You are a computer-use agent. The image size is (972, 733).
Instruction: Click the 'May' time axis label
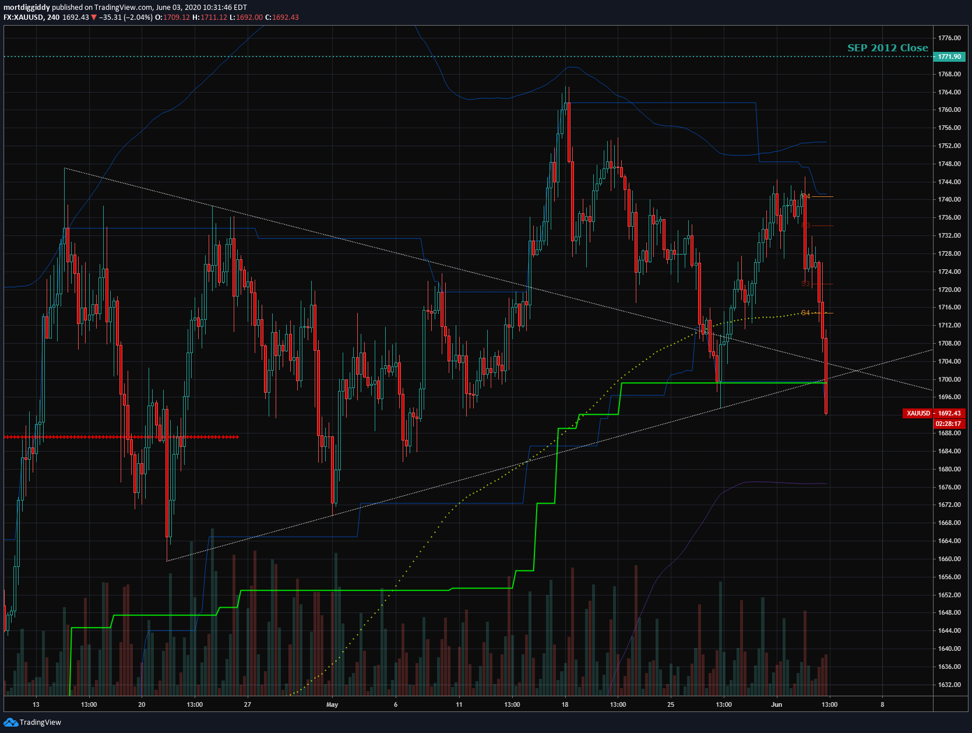tap(332, 704)
